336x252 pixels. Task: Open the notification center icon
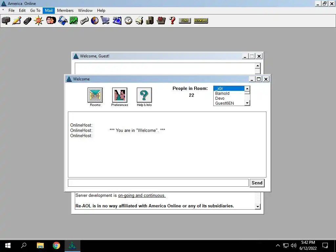325,245
